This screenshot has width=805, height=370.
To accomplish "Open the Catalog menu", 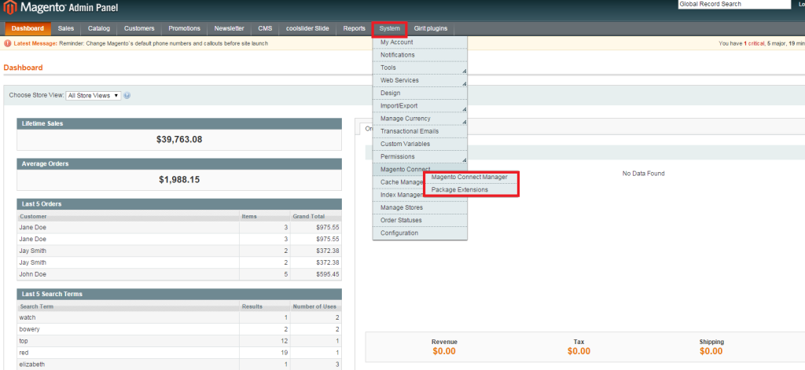I will pos(98,29).
